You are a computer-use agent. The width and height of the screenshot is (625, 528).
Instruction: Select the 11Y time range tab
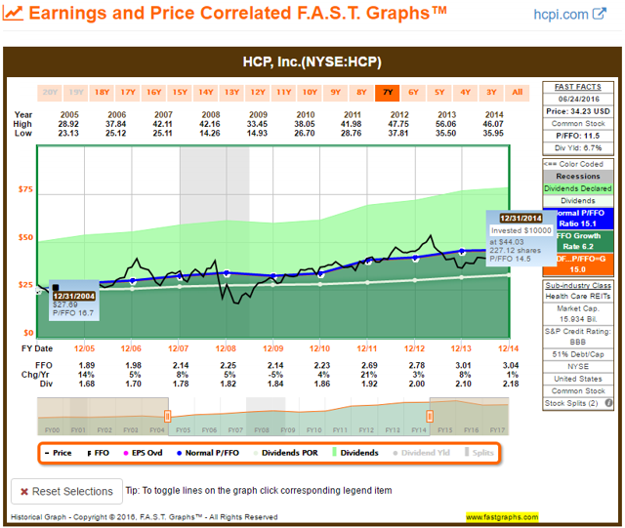284,93
